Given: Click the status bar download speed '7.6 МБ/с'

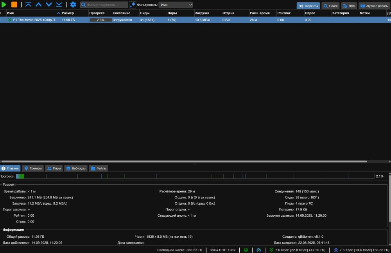Looking at the screenshot, I should click(297, 250).
